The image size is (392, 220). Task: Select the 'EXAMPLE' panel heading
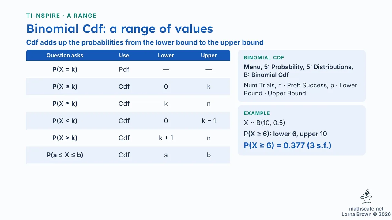257,113
